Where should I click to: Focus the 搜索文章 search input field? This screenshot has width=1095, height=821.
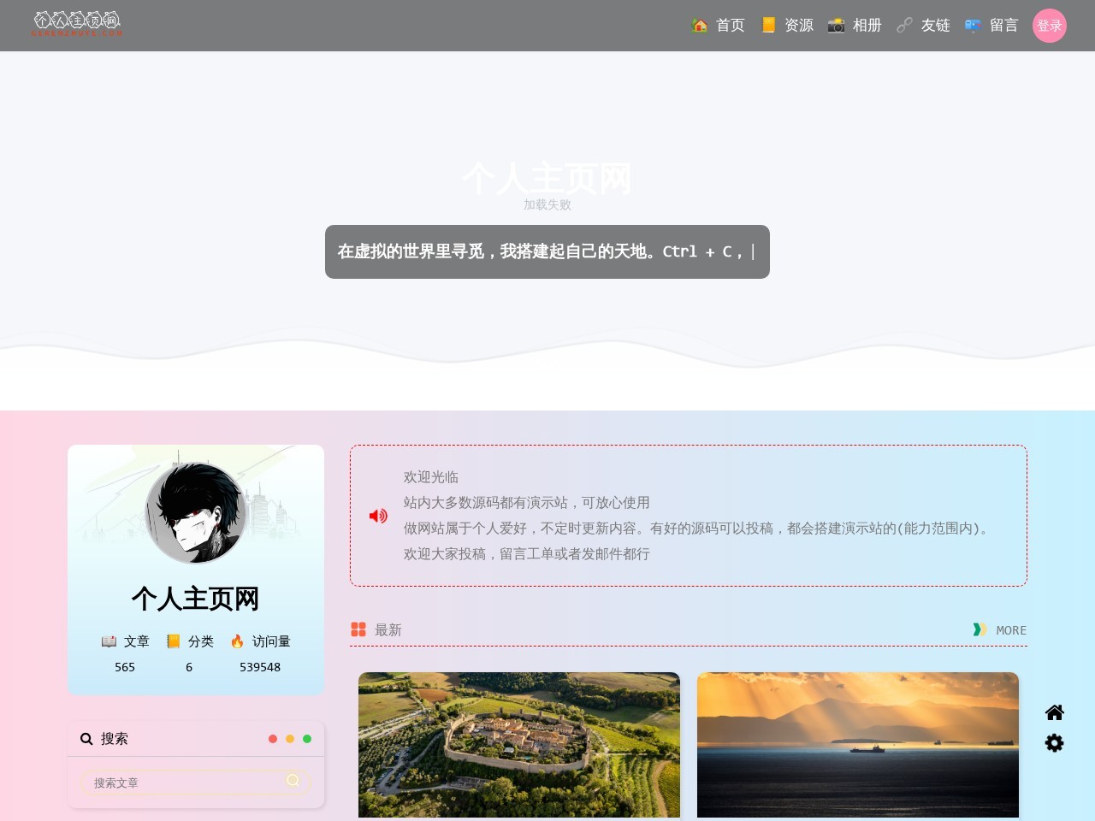196,783
